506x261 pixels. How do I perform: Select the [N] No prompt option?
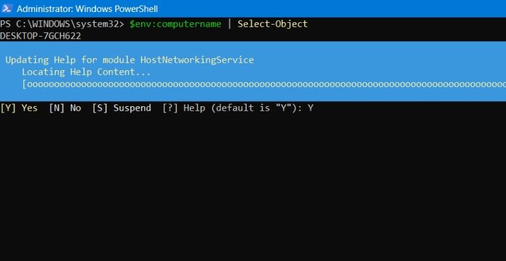click(x=65, y=108)
